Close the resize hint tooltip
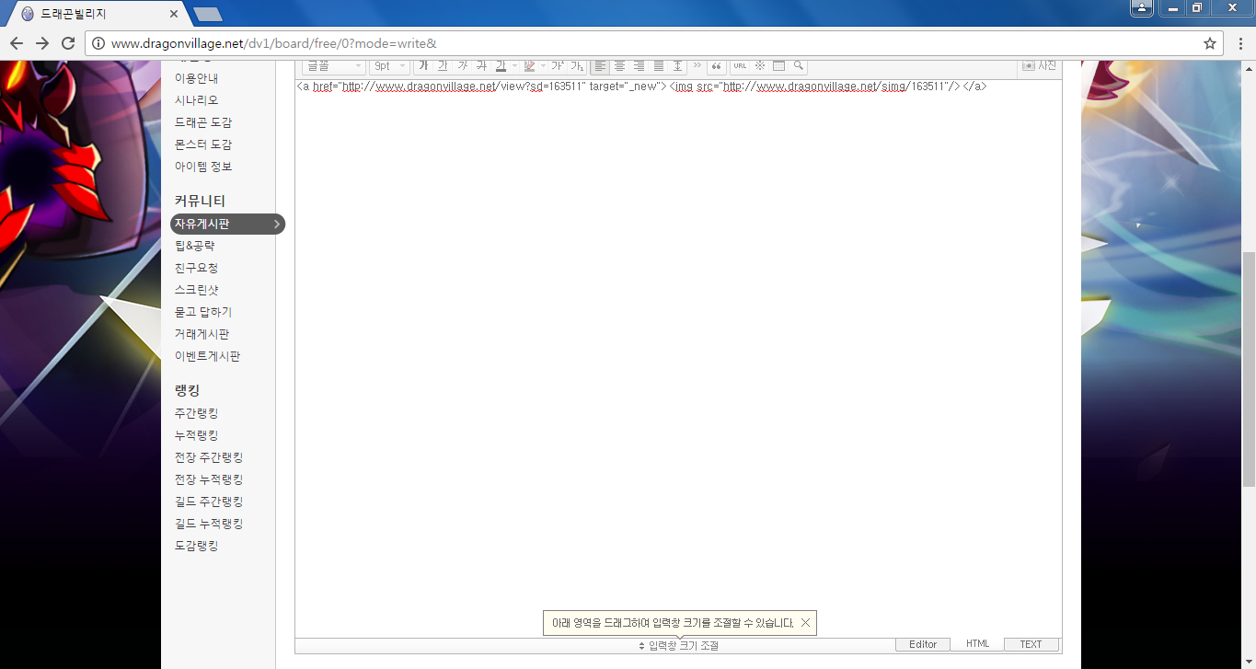Viewport: 1256px width, 669px height. tap(805, 623)
